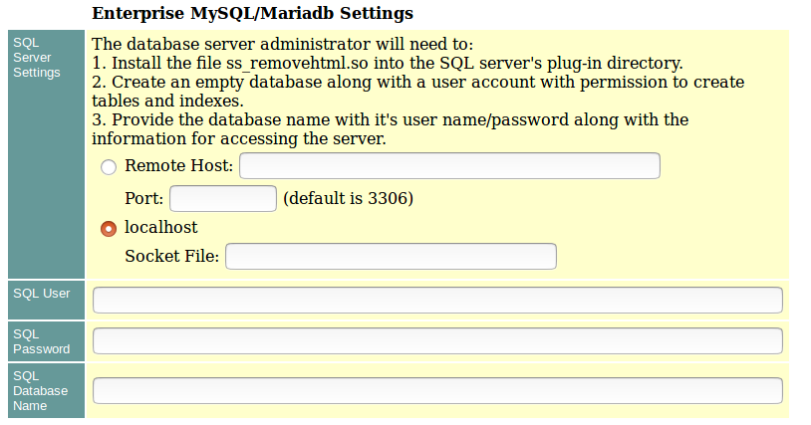Click the 'SQL Password' sidebar label
Viewport: 811px width, 425px height.
click(41, 341)
